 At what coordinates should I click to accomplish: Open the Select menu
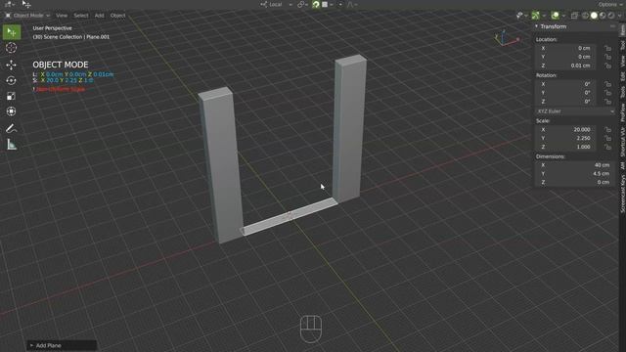click(x=81, y=16)
